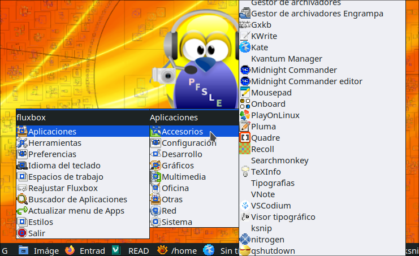The image size is (419, 256).
Task: Click Actualizar menu de Apps
Action: (x=83, y=211)
